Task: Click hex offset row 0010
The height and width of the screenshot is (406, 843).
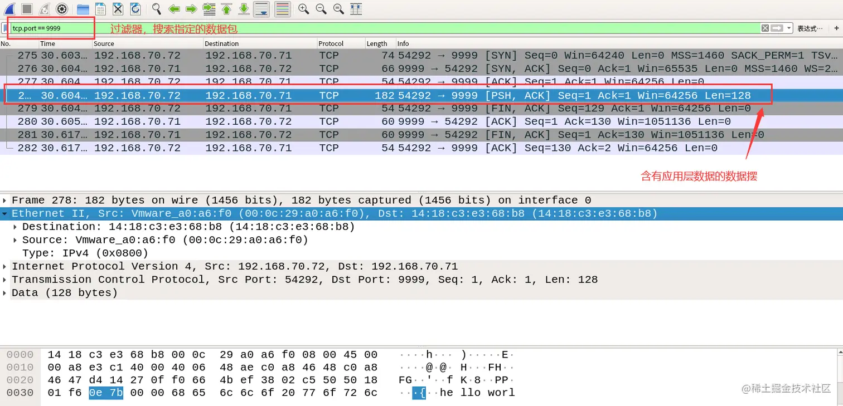Action: 20,368
